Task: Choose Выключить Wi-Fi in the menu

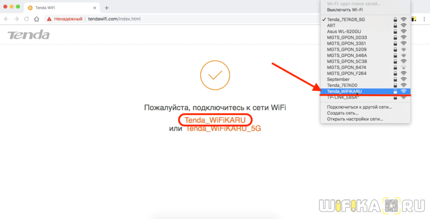Action: [x=345, y=10]
